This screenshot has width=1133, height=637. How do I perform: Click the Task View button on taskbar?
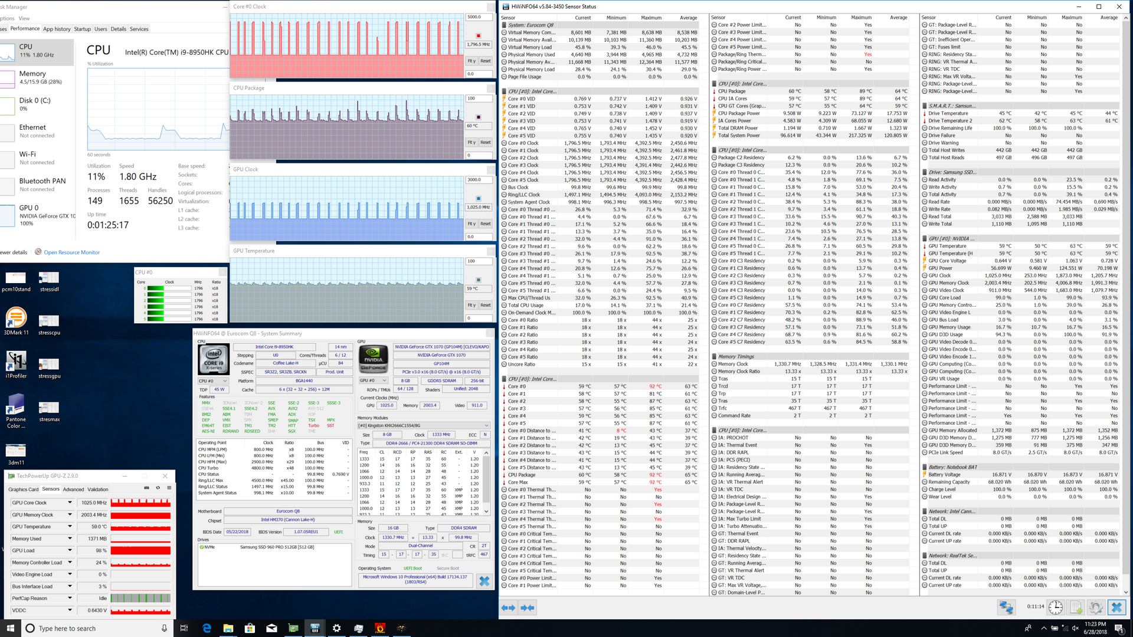pyautogui.click(x=184, y=628)
